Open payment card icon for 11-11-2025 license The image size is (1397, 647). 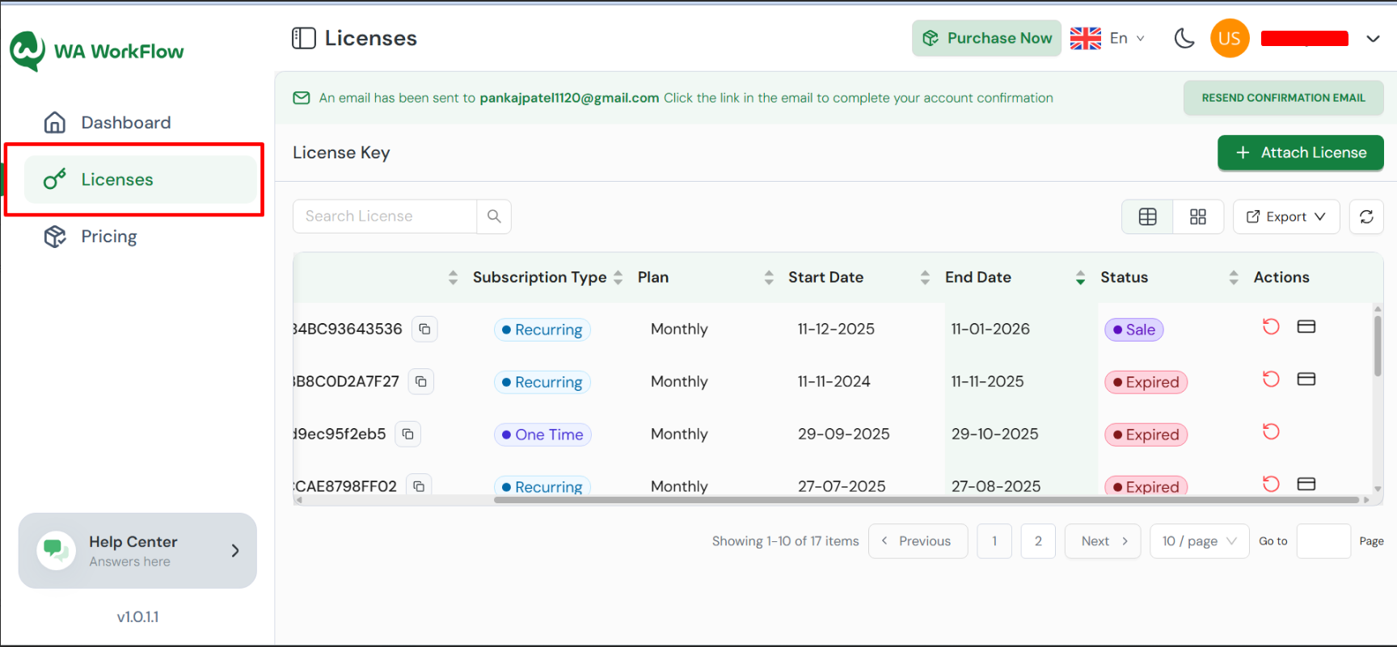[1306, 379]
